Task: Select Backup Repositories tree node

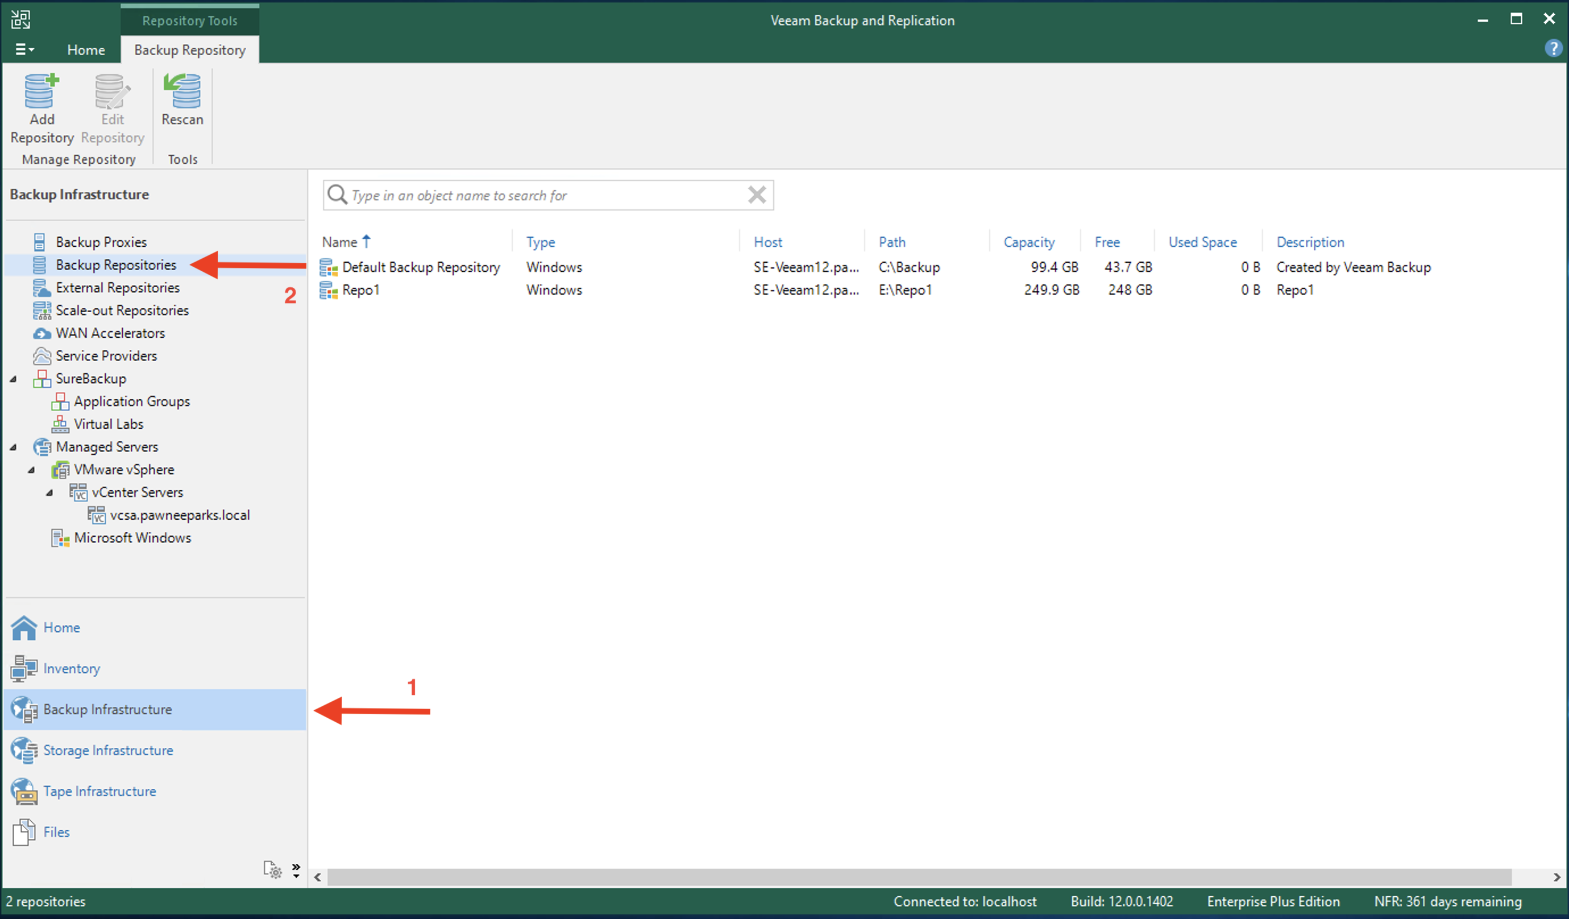Action: [x=116, y=265]
